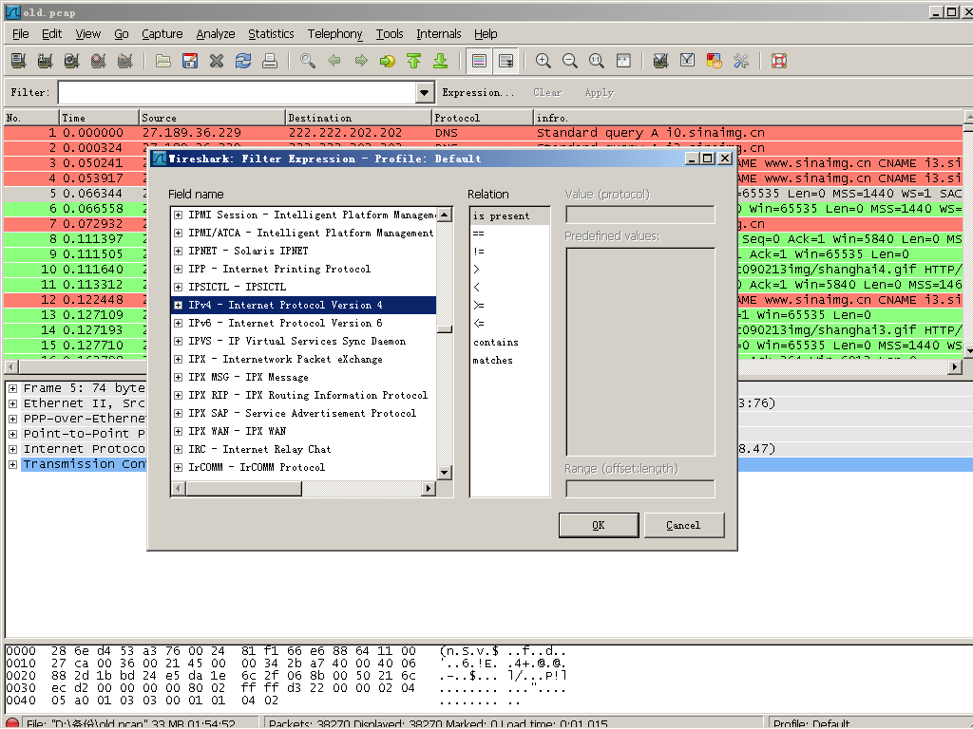Screen dimensions: 973x729
Task: Expand IPP Internet Printing Protocol entry
Action: click(178, 269)
